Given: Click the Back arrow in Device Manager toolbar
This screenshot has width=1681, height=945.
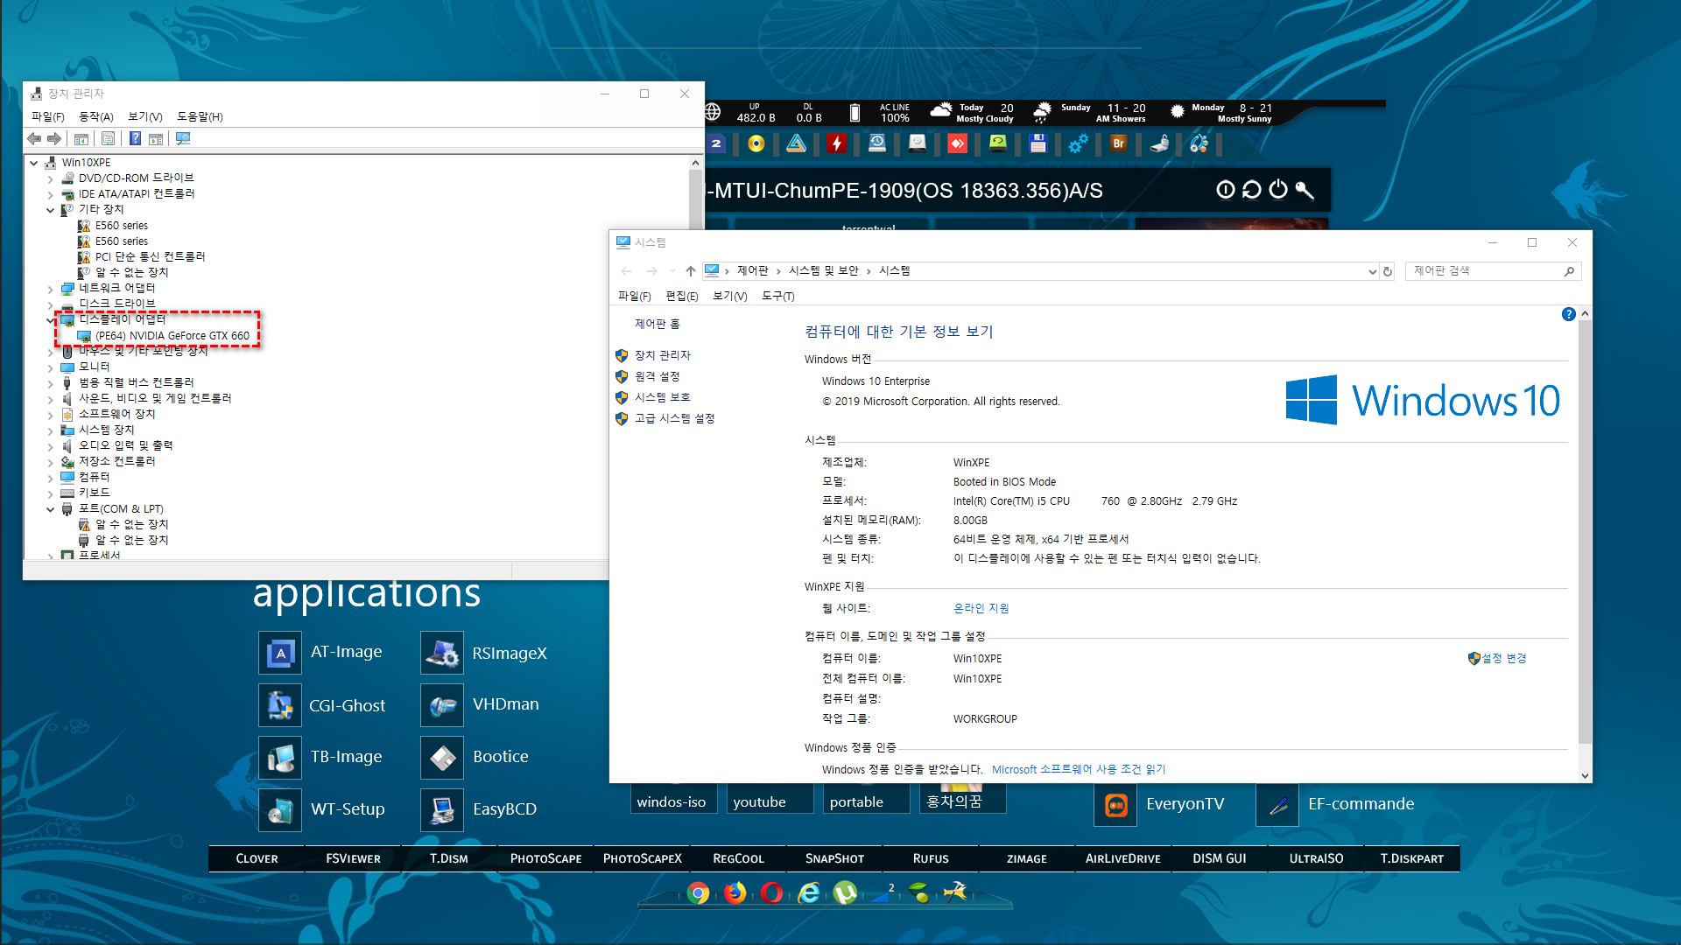Looking at the screenshot, I should click(x=34, y=138).
